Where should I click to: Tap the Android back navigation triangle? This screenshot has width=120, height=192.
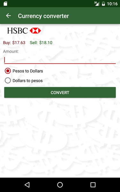tap(27, 185)
